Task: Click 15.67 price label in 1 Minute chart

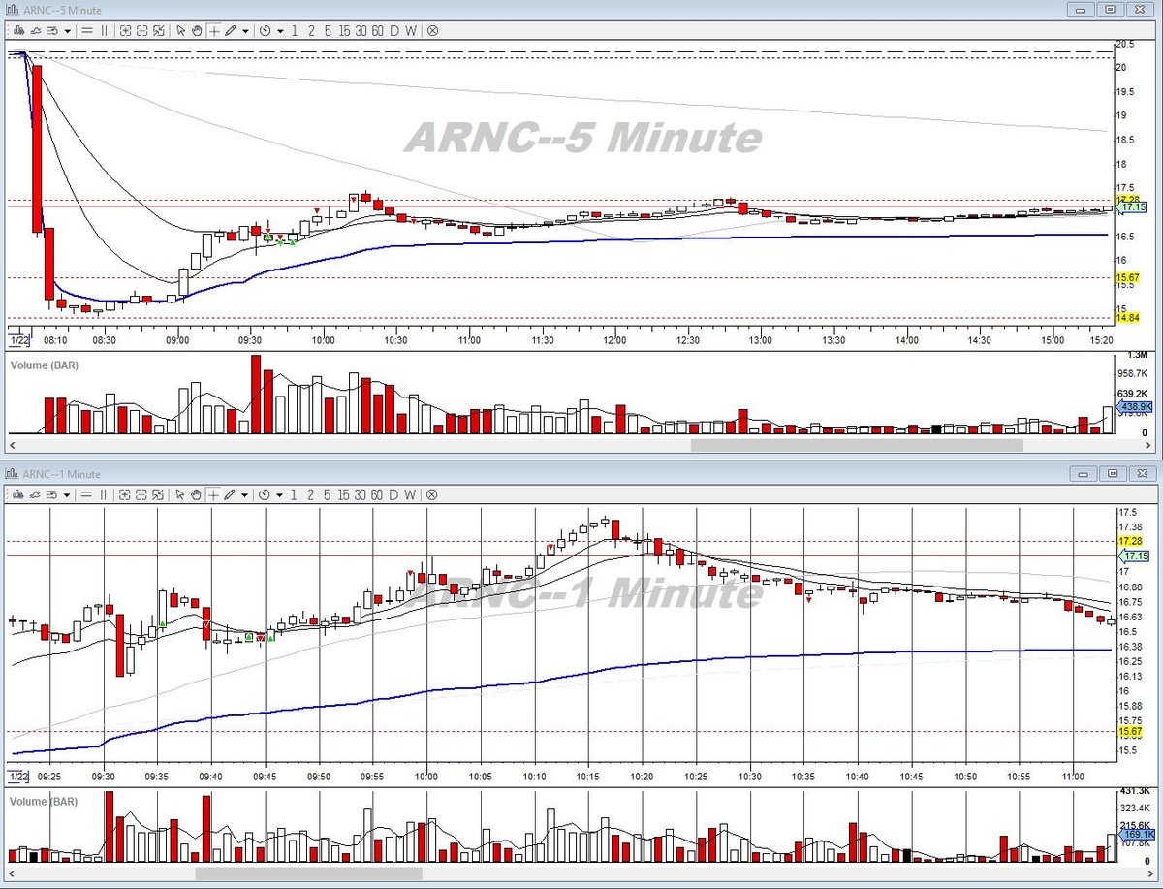Action: click(1130, 732)
